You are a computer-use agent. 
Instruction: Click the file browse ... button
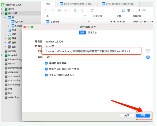click(x=148, y=51)
